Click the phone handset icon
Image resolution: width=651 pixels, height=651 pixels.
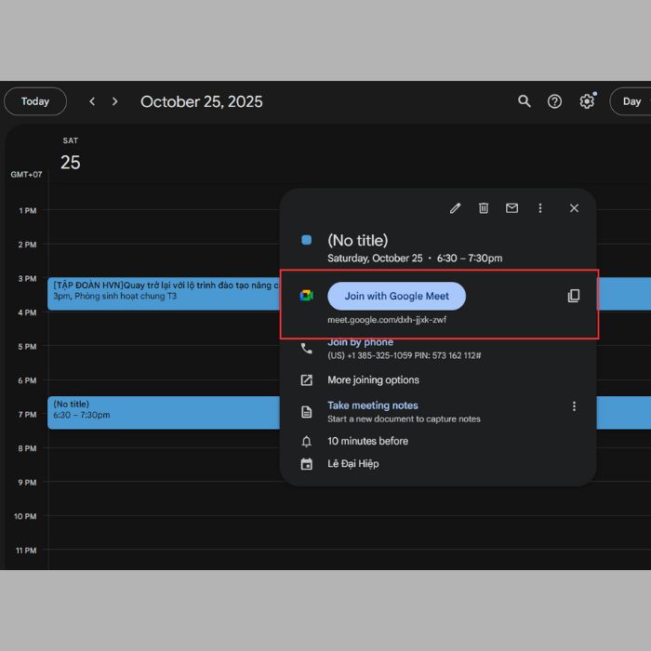tap(306, 349)
